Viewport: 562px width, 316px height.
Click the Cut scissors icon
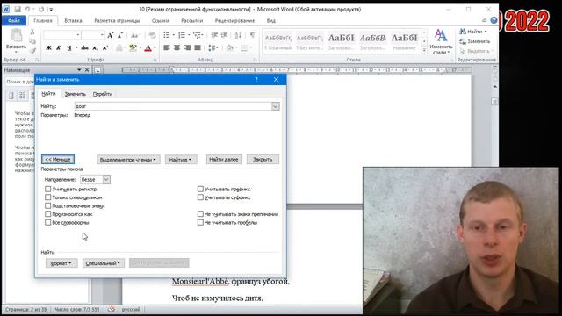tap(32, 32)
